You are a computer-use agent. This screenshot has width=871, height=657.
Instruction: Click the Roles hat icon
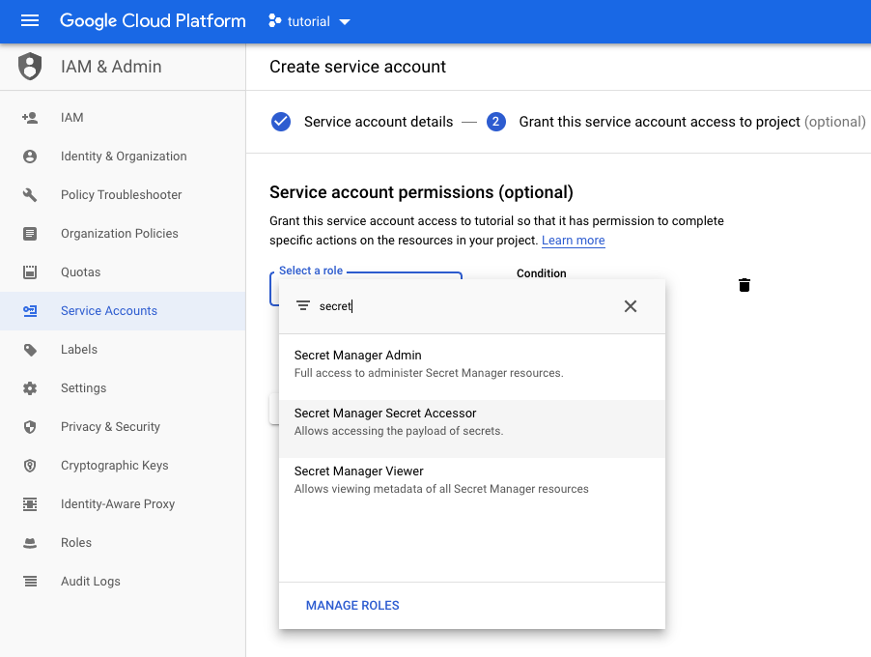point(30,543)
